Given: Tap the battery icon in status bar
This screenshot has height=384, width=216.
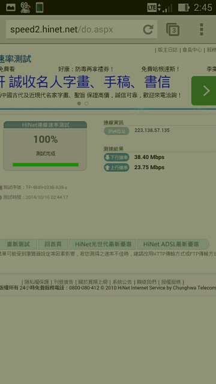Looking at the screenshot, I should [x=184, y=8].
